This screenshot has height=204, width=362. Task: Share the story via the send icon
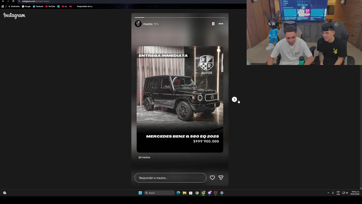click(x=221, y=178)
